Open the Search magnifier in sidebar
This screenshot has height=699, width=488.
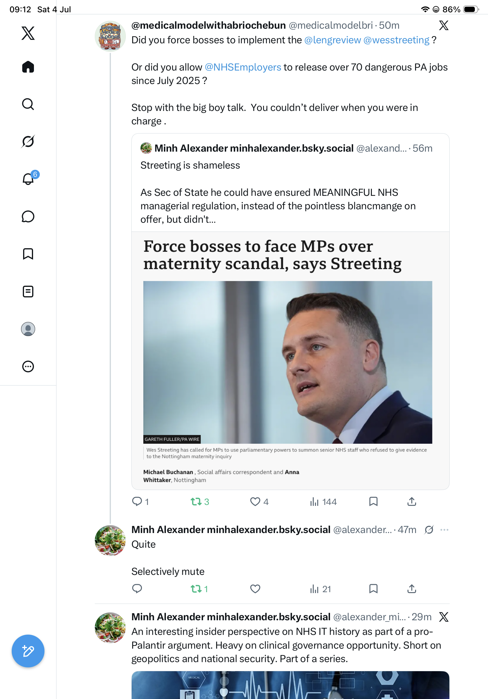click(x=28, y=104)
